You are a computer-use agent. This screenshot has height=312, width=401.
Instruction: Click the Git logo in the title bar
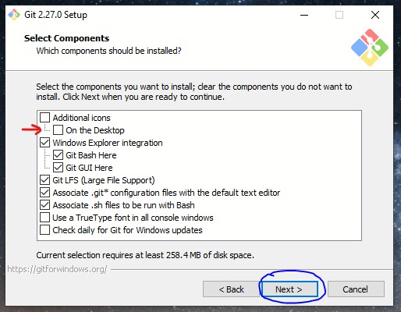pyautogui.click(x=14, y=15)
